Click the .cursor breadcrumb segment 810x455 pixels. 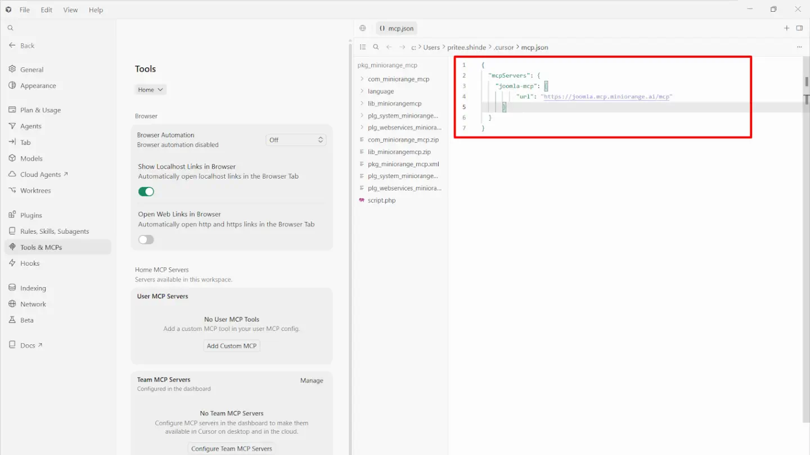[x=504, y=47]
